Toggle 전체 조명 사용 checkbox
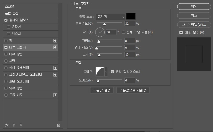The image size is (213, 132). tap(123, 32)
